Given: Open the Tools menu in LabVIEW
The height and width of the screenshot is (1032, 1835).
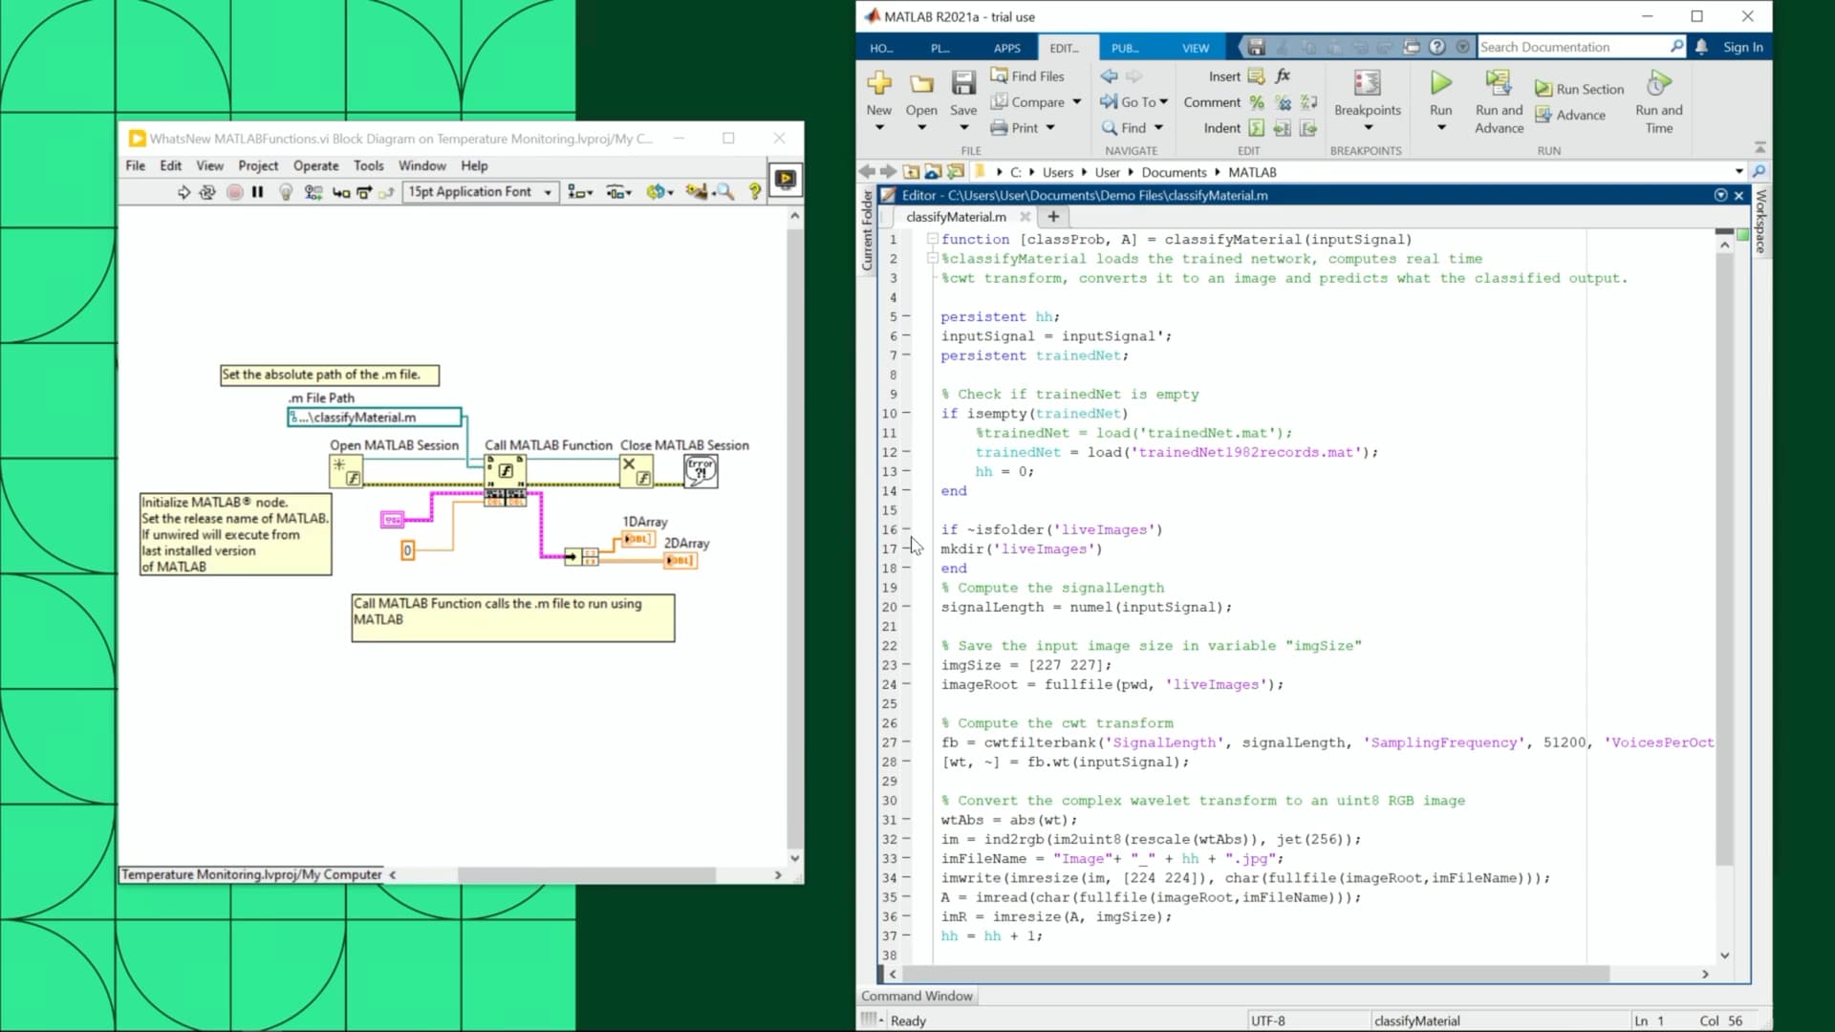Looking at the screenshot, I should click(368, 165).
